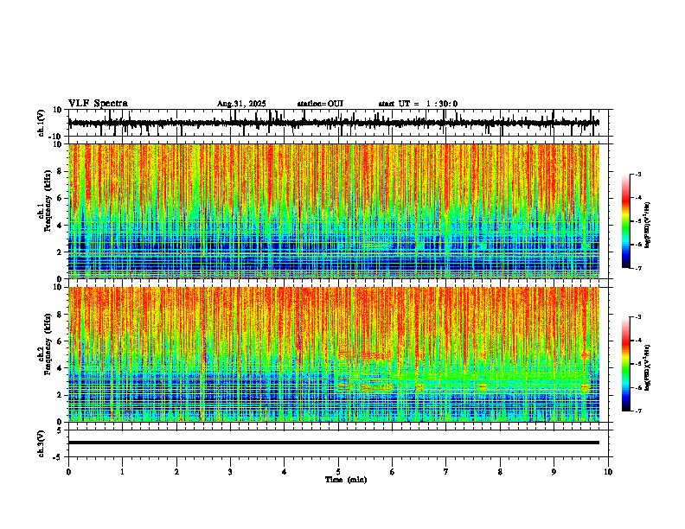Click the ch.2 spectrogram color scale bar
This screenshot has width=685, height=529.
click(626, 364)
